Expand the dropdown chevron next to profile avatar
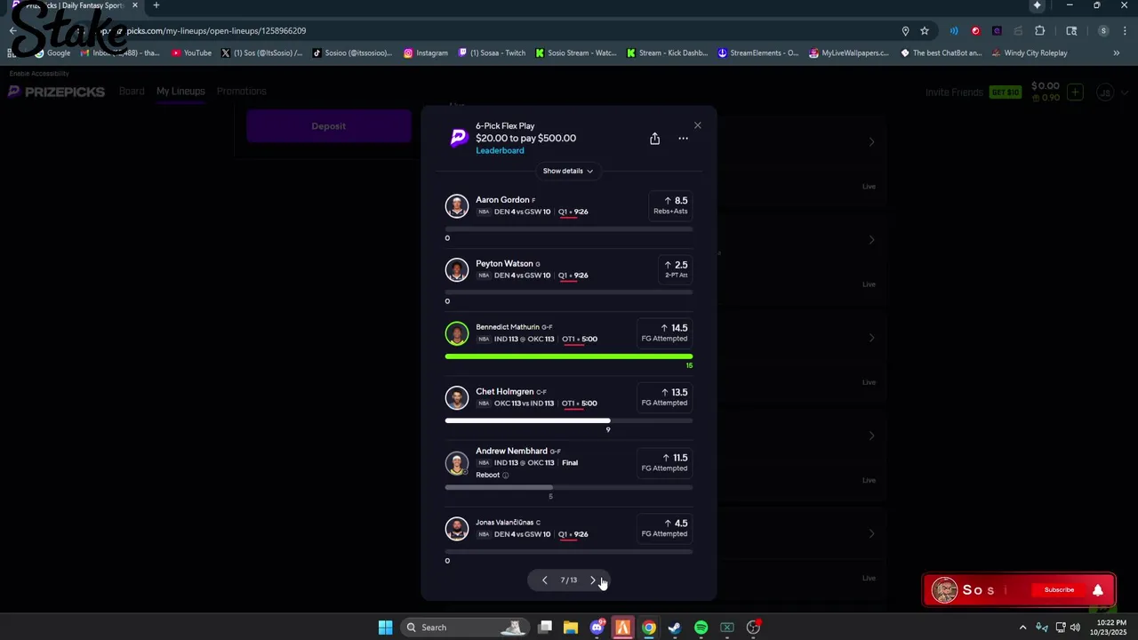 point(1125,92)
